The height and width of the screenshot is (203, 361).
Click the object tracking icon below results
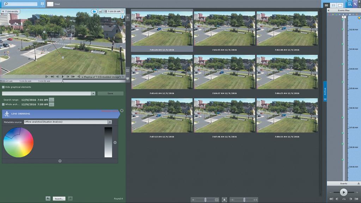click(224, 200)
